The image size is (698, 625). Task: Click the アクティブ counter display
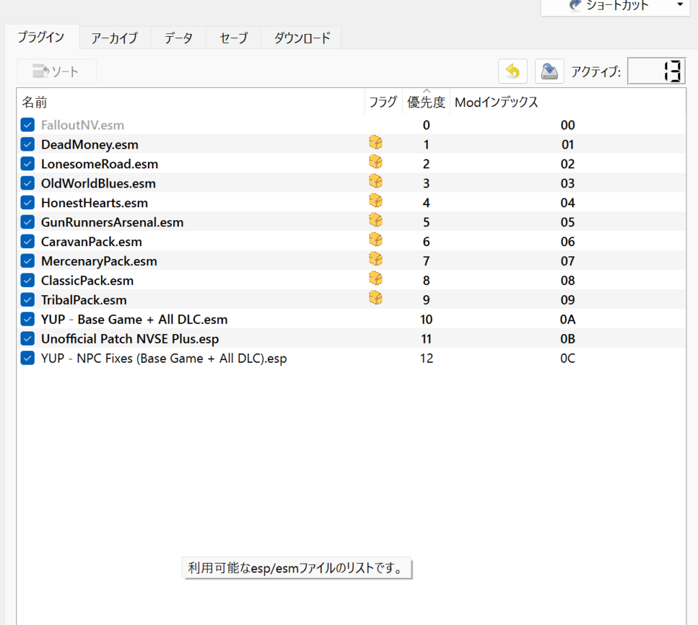coord(656,71)
